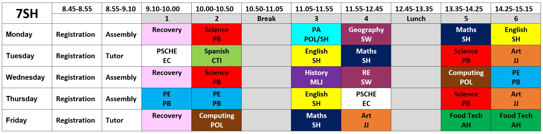Image resolution: width=543 pixels, height=134 pixels.
Task: Select Friday's Computing POL lesson
Action: 216,120
